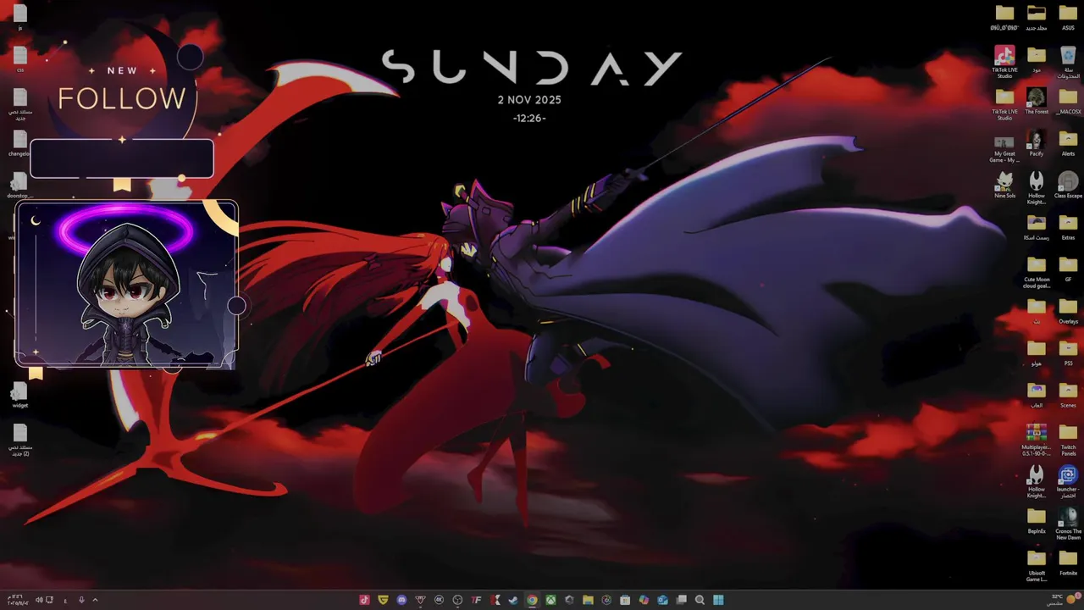Screen dimensions: 1084x610
Task: Select the Alerts folder
Action: (x=1068, y=142)
